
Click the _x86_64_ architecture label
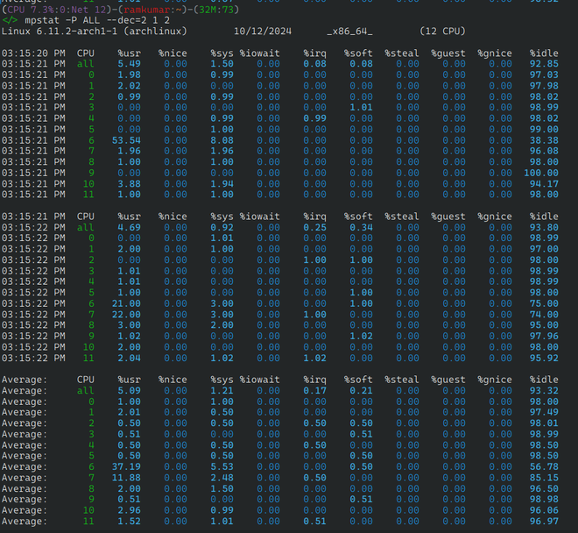pos(349,32)
